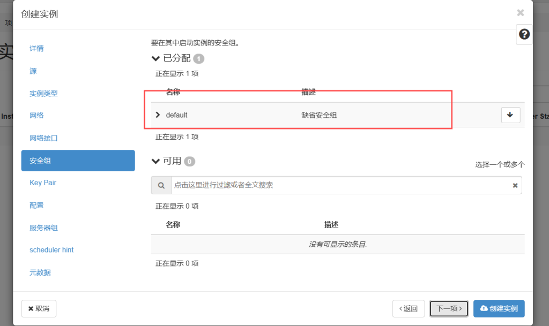549x326 pixels.
Task: Open the 详情 tab
Action: (37, 49)
